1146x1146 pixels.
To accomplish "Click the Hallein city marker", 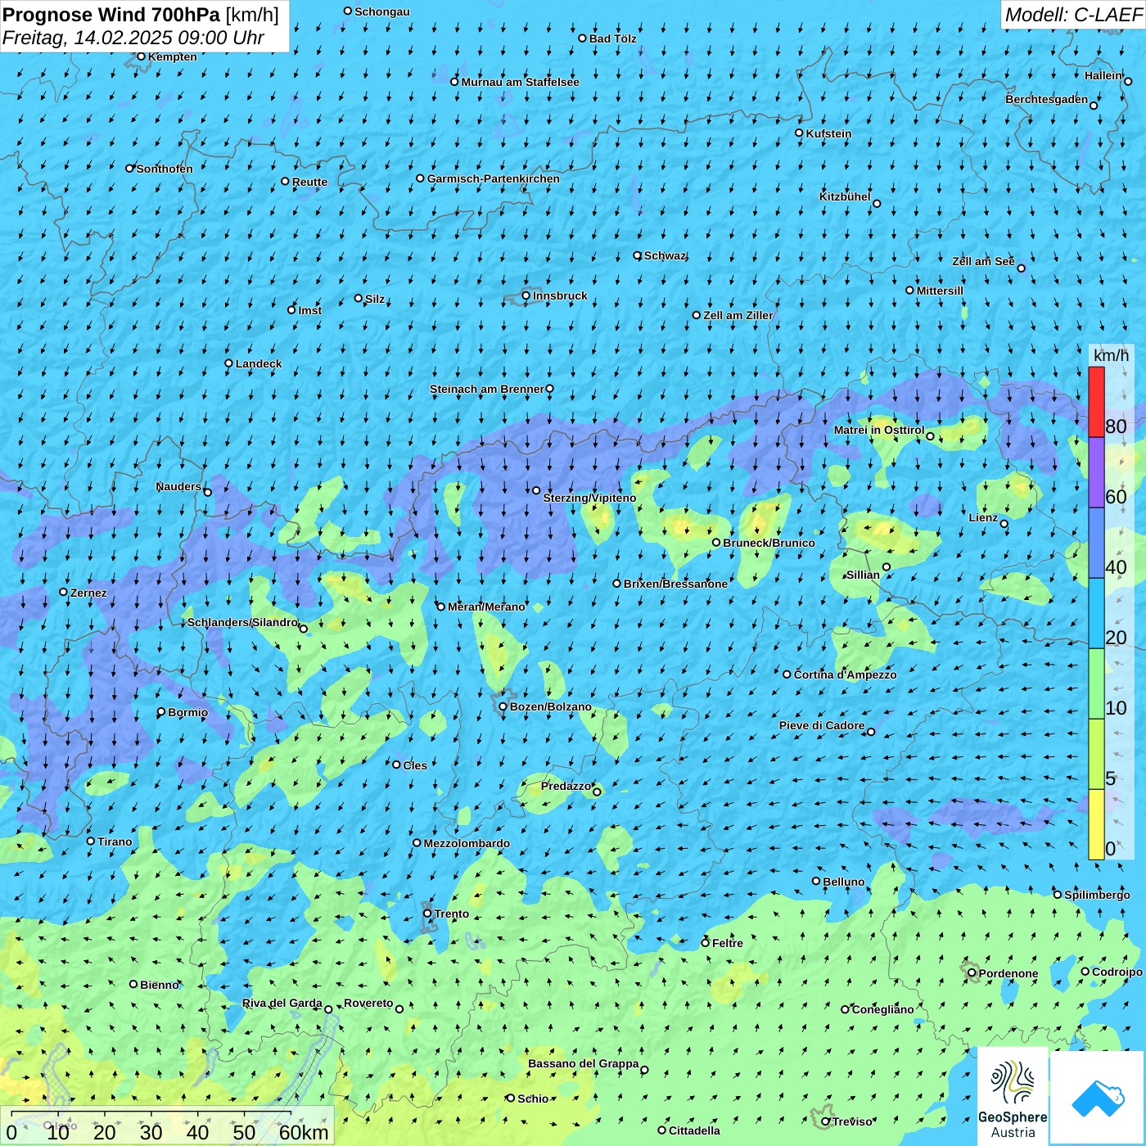I will point(1128,81).
